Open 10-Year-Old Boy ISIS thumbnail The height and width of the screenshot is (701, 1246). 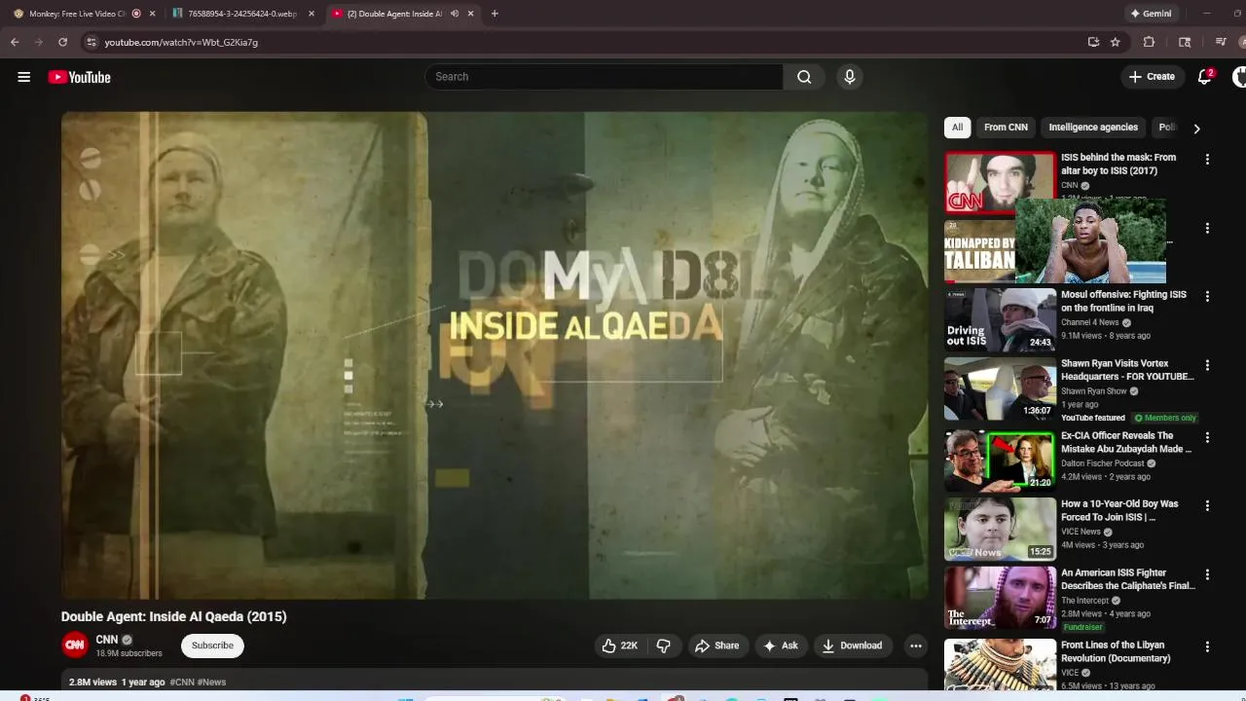[1000, 529]
